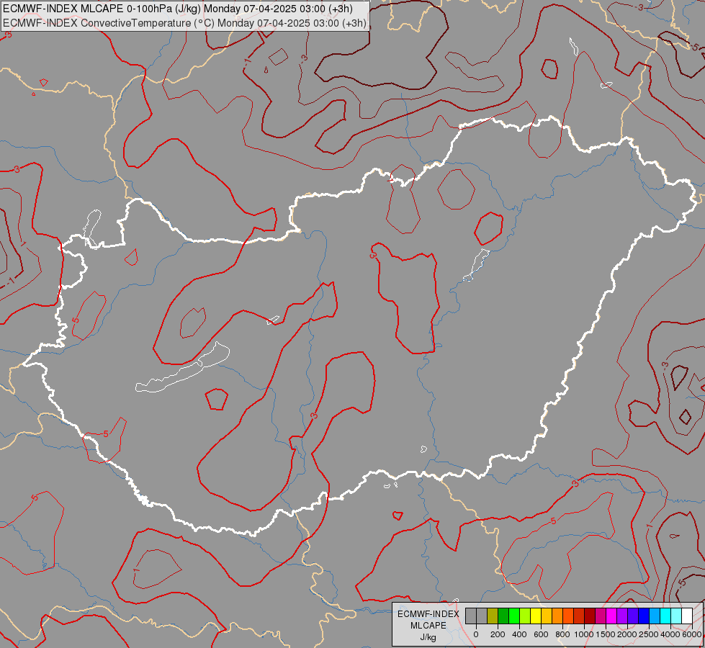Pick the bright magenta legend swatch
The width and height of the screenshot is (705, 648).
(x=612, y=616)
